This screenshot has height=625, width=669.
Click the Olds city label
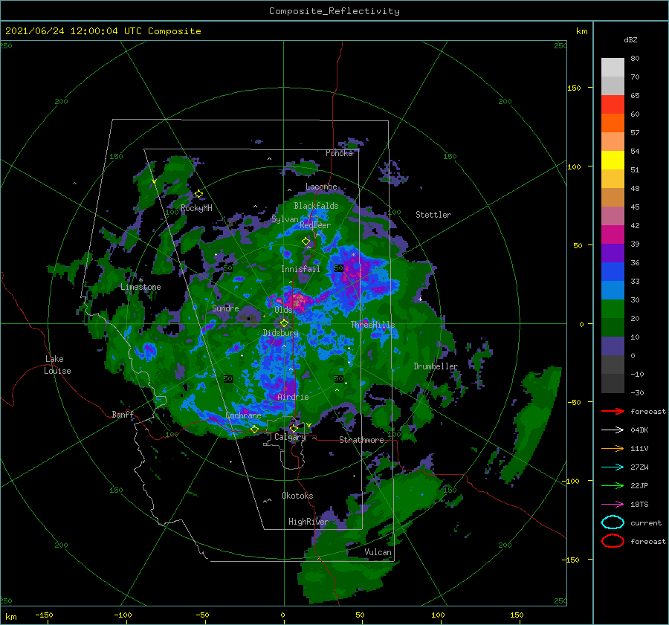pos(283,310)
